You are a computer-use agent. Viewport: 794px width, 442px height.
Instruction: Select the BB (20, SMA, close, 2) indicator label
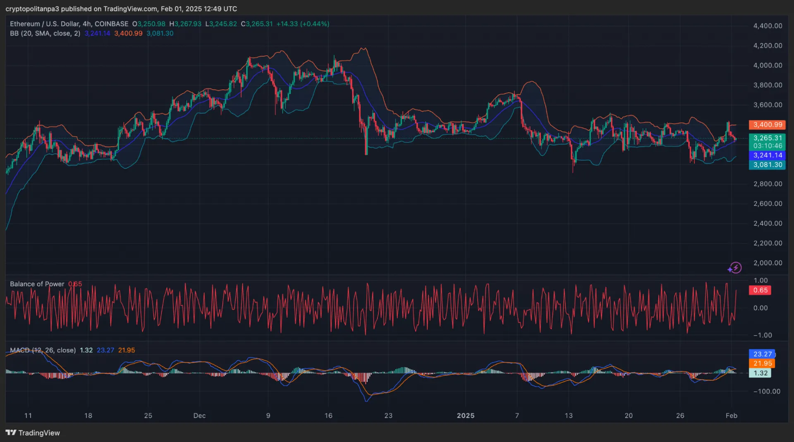[x=45, y=33]
